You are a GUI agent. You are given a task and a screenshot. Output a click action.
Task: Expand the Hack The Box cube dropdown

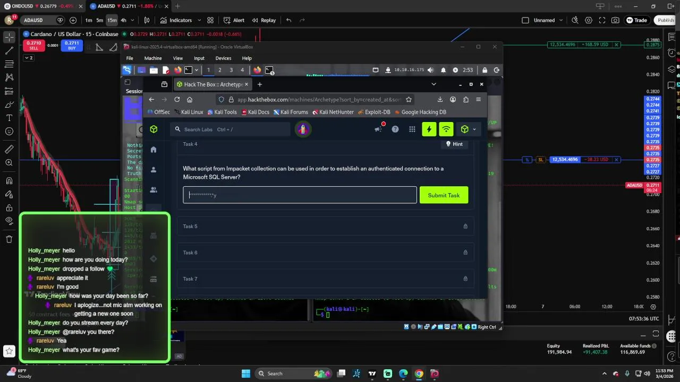474,129
